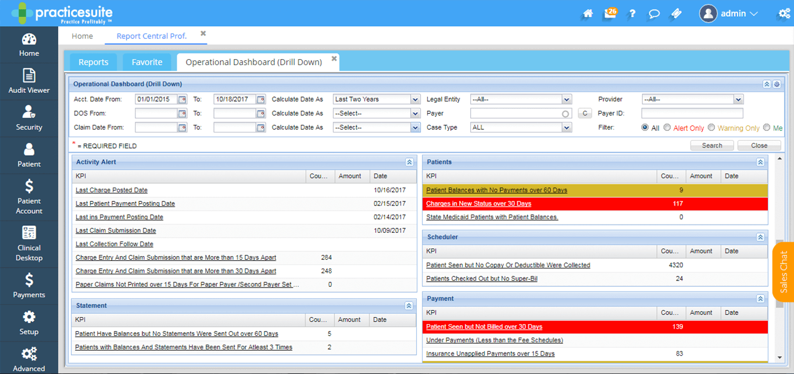
Task: Open calendar picker for Acct. Date From
Action: [183, 99]
